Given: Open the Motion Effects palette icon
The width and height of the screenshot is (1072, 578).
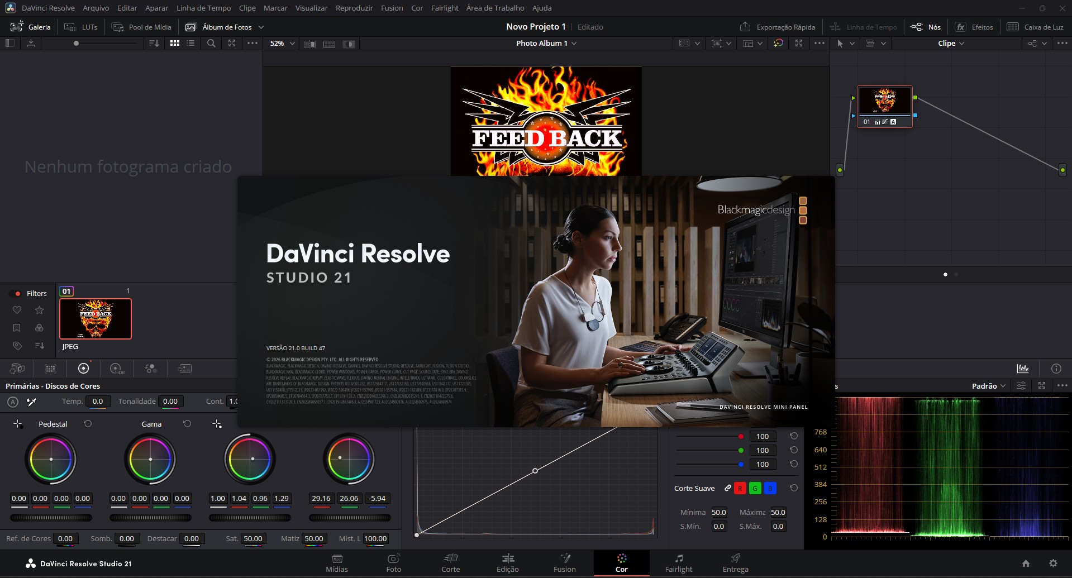Looking at the screenshot, I should point(184,369).
